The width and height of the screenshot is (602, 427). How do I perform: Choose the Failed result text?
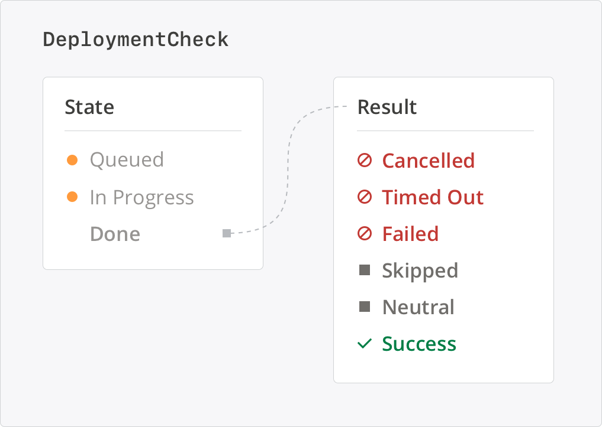point(410,234)
